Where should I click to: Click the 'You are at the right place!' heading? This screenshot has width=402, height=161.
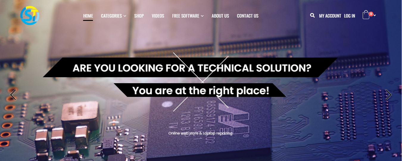(201, 90)
